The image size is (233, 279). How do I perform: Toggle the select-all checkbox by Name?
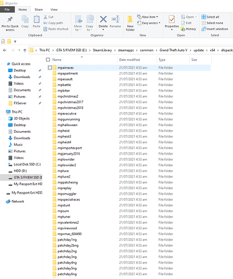point(48,60)
